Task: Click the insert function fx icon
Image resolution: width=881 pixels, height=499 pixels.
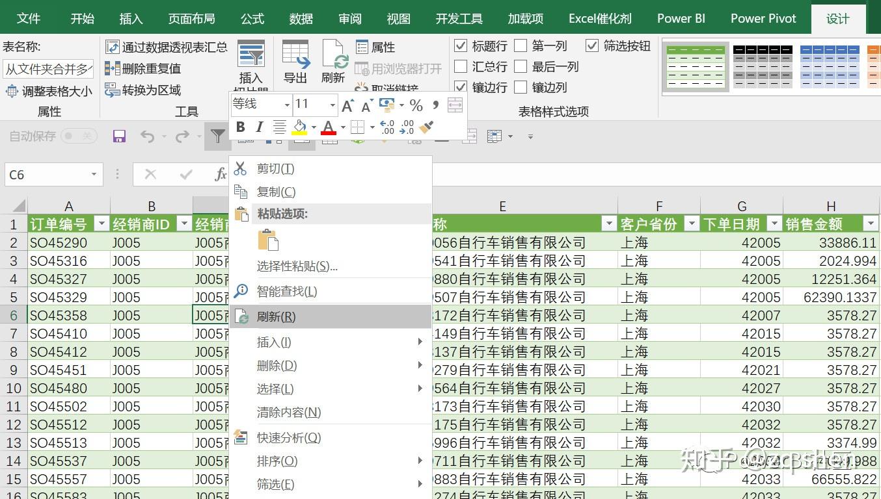Action: (221, 174)
